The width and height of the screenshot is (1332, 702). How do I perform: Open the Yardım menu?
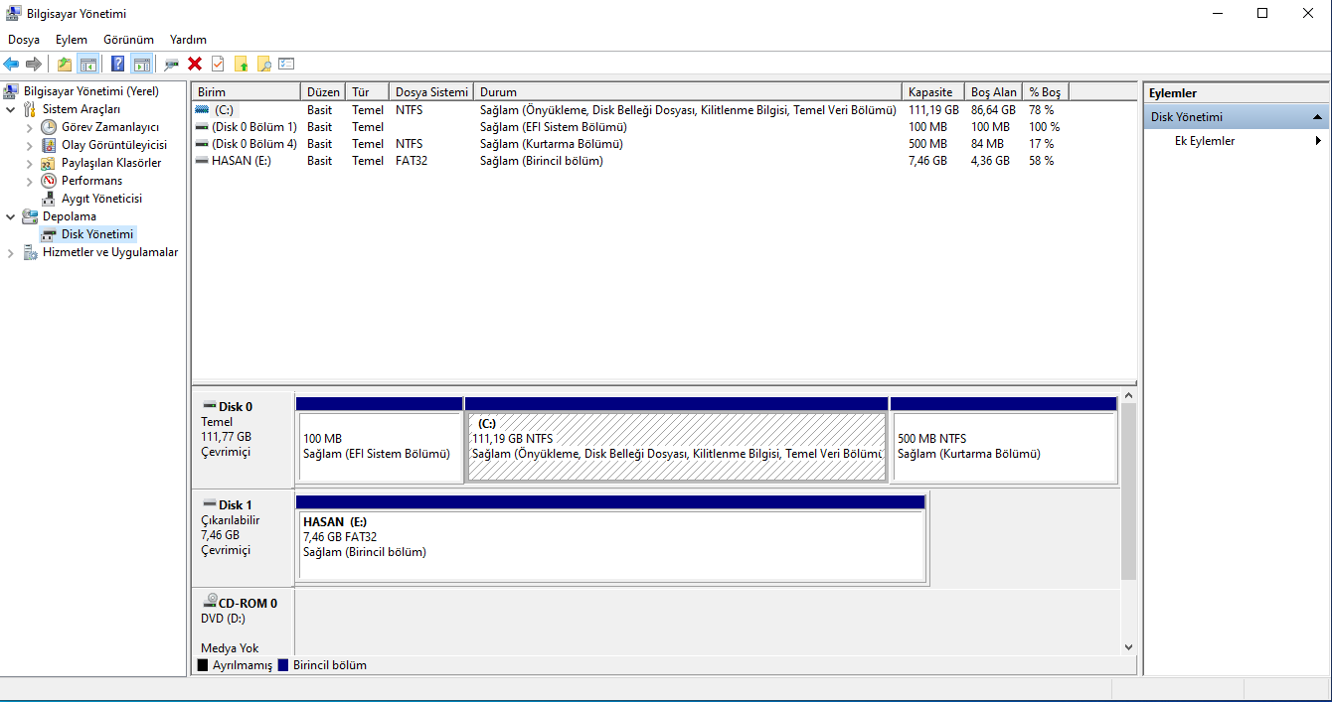pos(188,40)
